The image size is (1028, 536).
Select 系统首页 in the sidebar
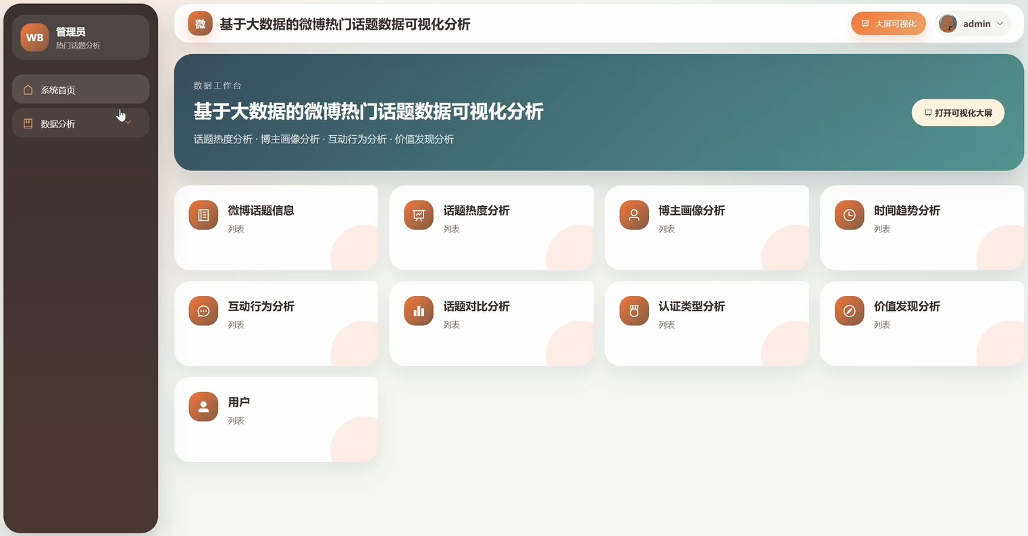[x=80, y=89]
